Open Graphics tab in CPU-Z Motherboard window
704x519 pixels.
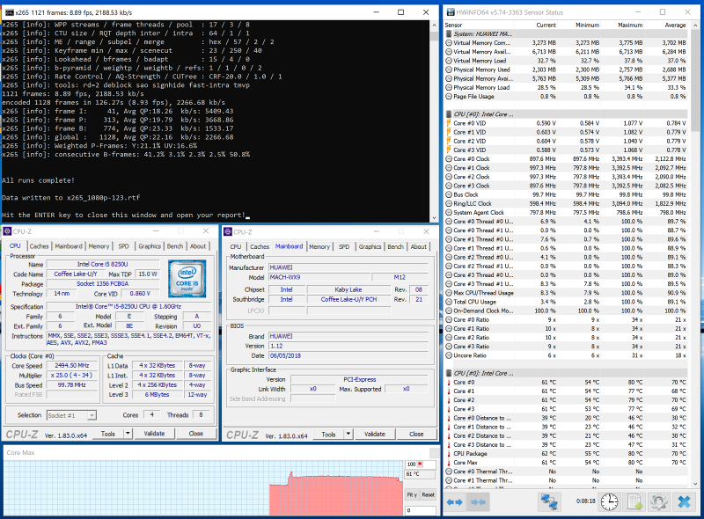(370, 246)
